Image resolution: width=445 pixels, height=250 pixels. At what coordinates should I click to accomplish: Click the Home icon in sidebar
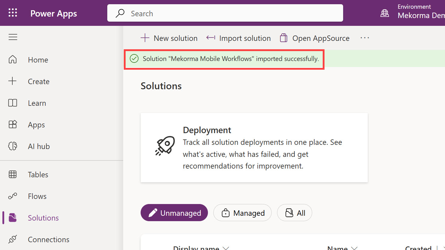13,59
